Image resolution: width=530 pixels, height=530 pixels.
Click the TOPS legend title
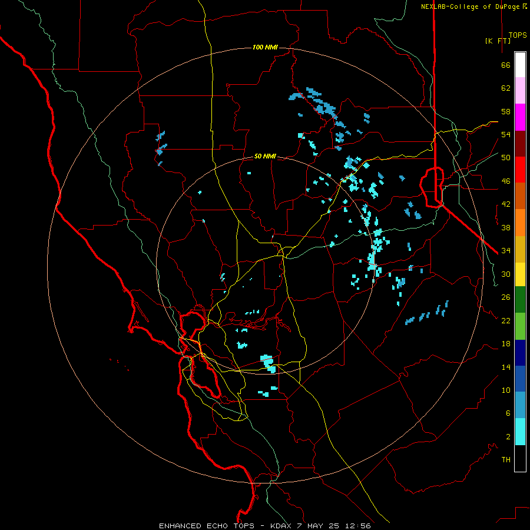518,35
